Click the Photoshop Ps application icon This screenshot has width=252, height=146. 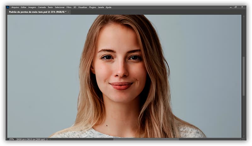point(8,7)
